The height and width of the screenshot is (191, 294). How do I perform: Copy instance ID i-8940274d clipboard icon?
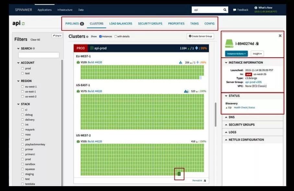tap(257, 44)
